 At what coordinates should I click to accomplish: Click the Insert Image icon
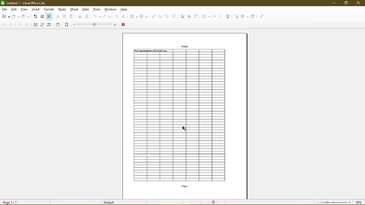pyautogui.click(x=183, y=17)
